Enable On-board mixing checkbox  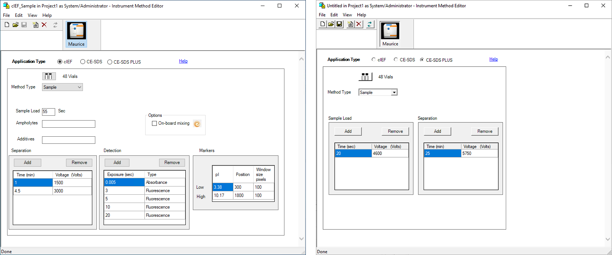pyautogui.click(x=154, y=123)
